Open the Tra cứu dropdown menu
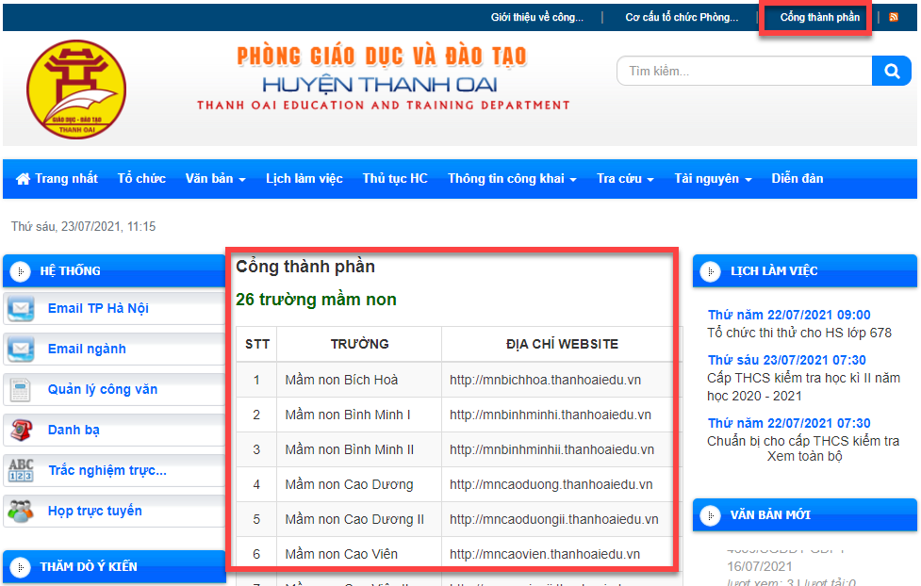921x586 pixels. 626,178
